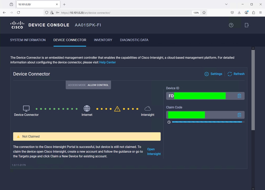265x190 pixels.
Task: Click the Open Intersight link
Action: 154,151
